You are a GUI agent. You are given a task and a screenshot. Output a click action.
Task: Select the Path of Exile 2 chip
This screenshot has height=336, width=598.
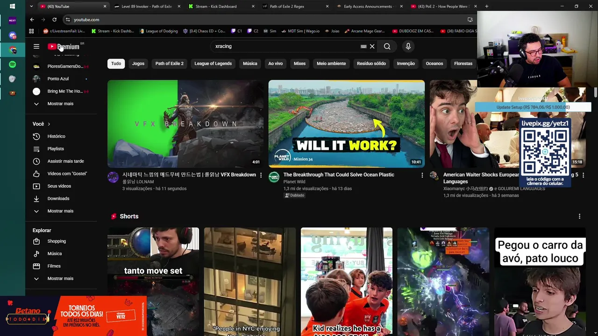point(169,63)
